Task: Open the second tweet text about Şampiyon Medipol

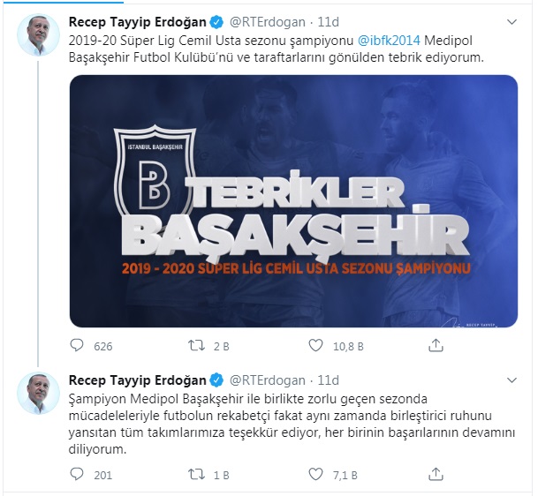Action: [x=292, y=424]
